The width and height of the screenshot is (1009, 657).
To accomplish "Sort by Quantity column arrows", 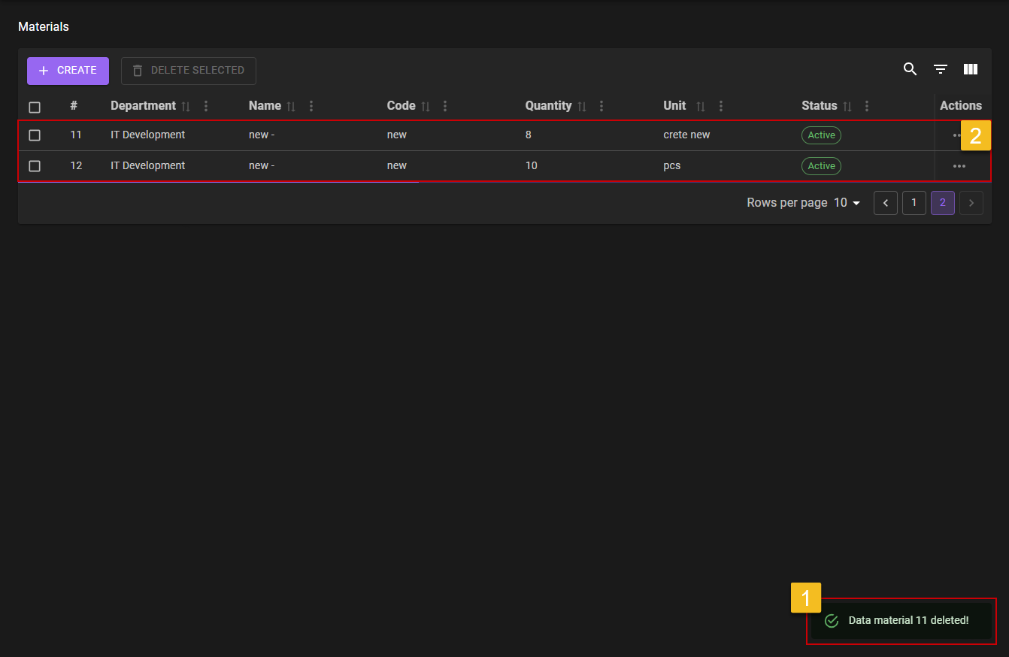I will pos(581,107).
